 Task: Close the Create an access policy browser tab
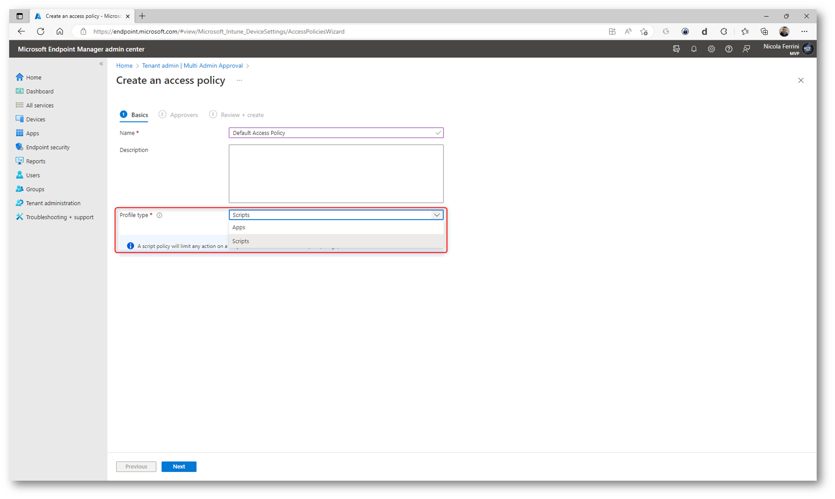click(127, 16)
